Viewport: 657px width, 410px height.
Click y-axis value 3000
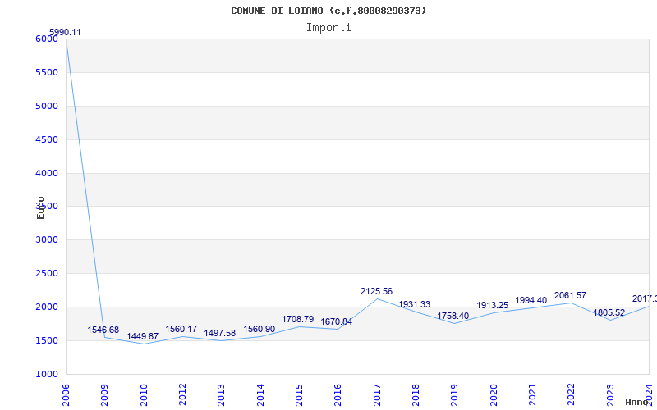tap(47, 239)
